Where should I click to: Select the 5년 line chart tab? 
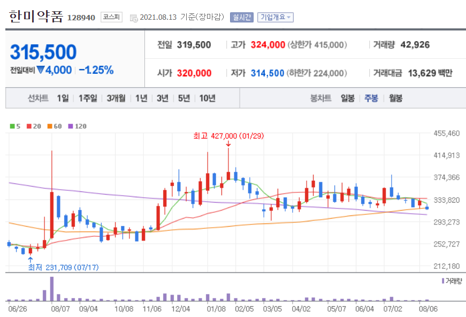pyautogui.click(x=184, y=98)
